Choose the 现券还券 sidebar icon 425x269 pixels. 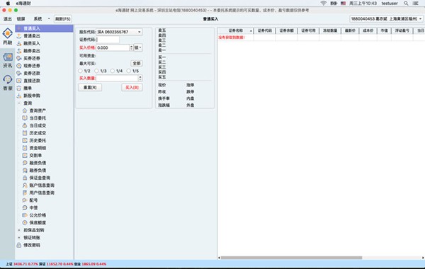pyautogui.click(x=19, y=66)
